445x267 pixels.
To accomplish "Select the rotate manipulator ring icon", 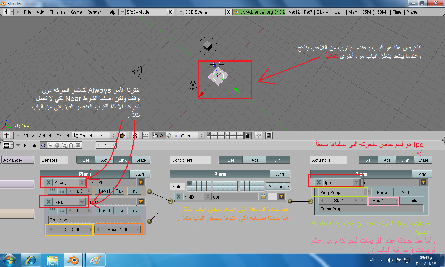I will (169, 136).
